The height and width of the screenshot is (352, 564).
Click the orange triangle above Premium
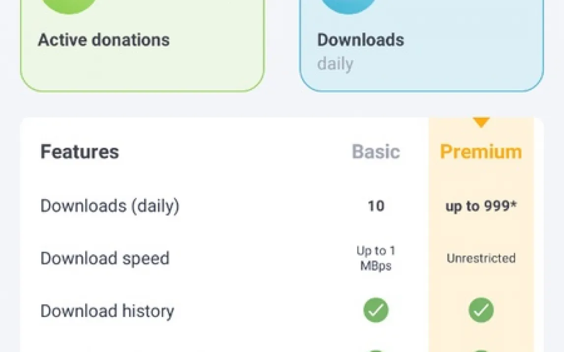pos(481,122)
